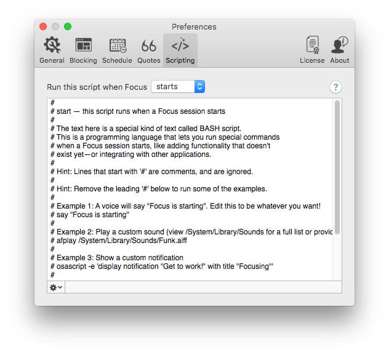Click the 'exist yet—or integrating' line
The height and width of the screenshot is (355, 389).
[x=130, y=154]
